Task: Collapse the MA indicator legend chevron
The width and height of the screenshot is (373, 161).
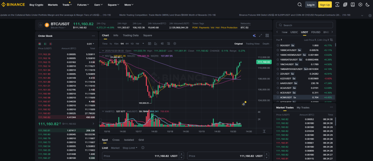Action: (103, 56)
